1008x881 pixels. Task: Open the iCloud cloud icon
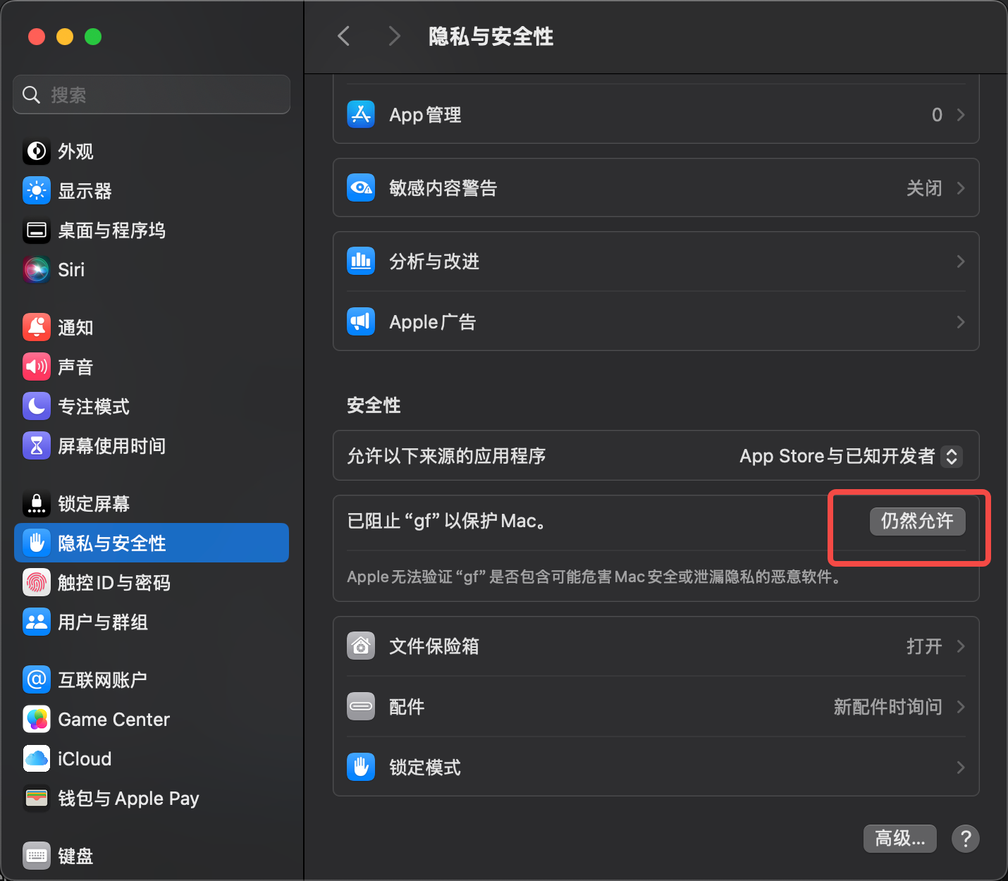coord(37,759)
